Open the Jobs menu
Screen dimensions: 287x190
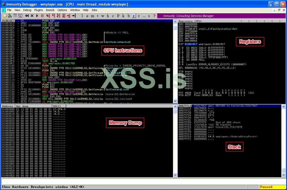pyautogui.click(x=94, y=10)
